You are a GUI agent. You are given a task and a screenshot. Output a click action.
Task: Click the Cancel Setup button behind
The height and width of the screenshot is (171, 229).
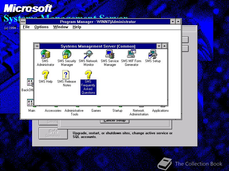pyautogui.click(x=115, y=121)
